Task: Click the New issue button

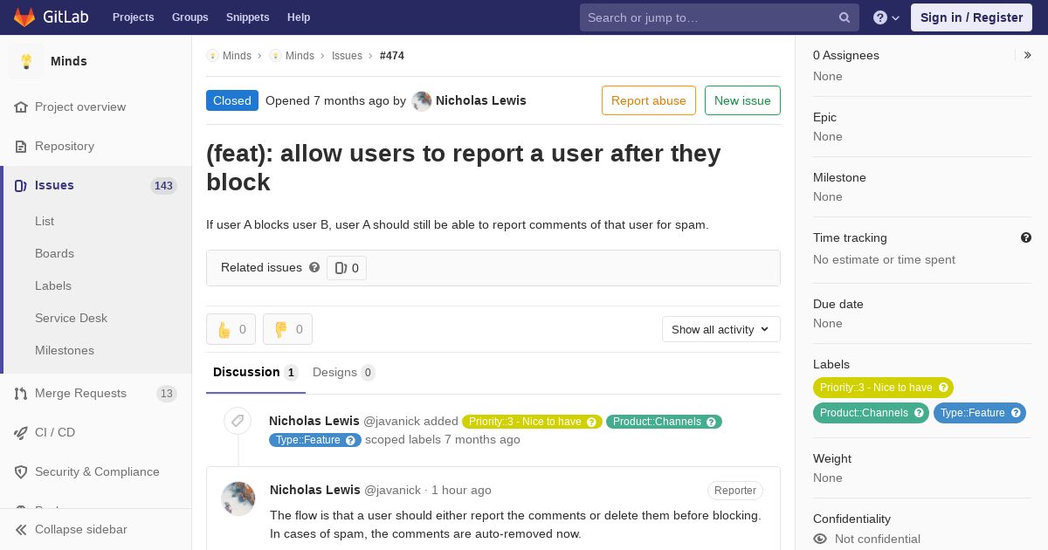Action: tap(742, 100)
